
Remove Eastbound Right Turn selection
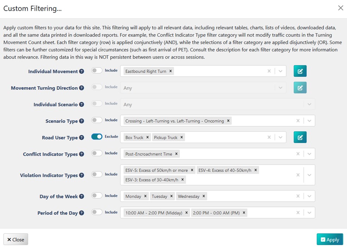click(171, 71)
